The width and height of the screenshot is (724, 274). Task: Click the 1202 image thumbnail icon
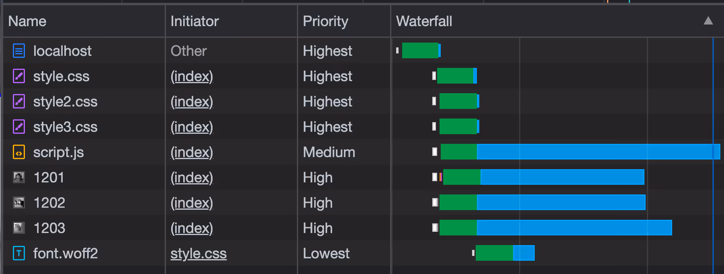(19, 202)
